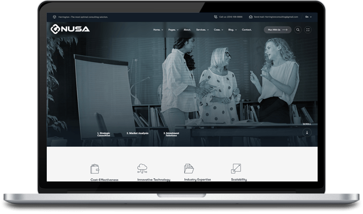Screen dimensions: 363x214
Task: Click the Send mail email address link
Action: click(x=276, y=17)
